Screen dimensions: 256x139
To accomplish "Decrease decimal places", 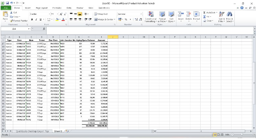I will click(141, 19).
